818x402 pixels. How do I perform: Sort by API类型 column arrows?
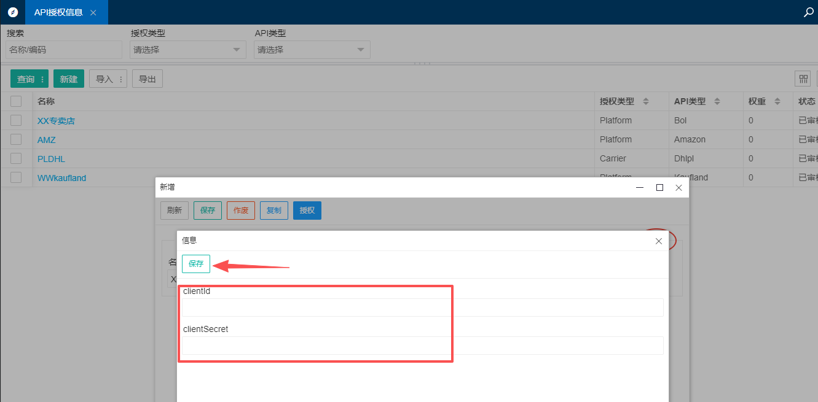coord(717,101)
